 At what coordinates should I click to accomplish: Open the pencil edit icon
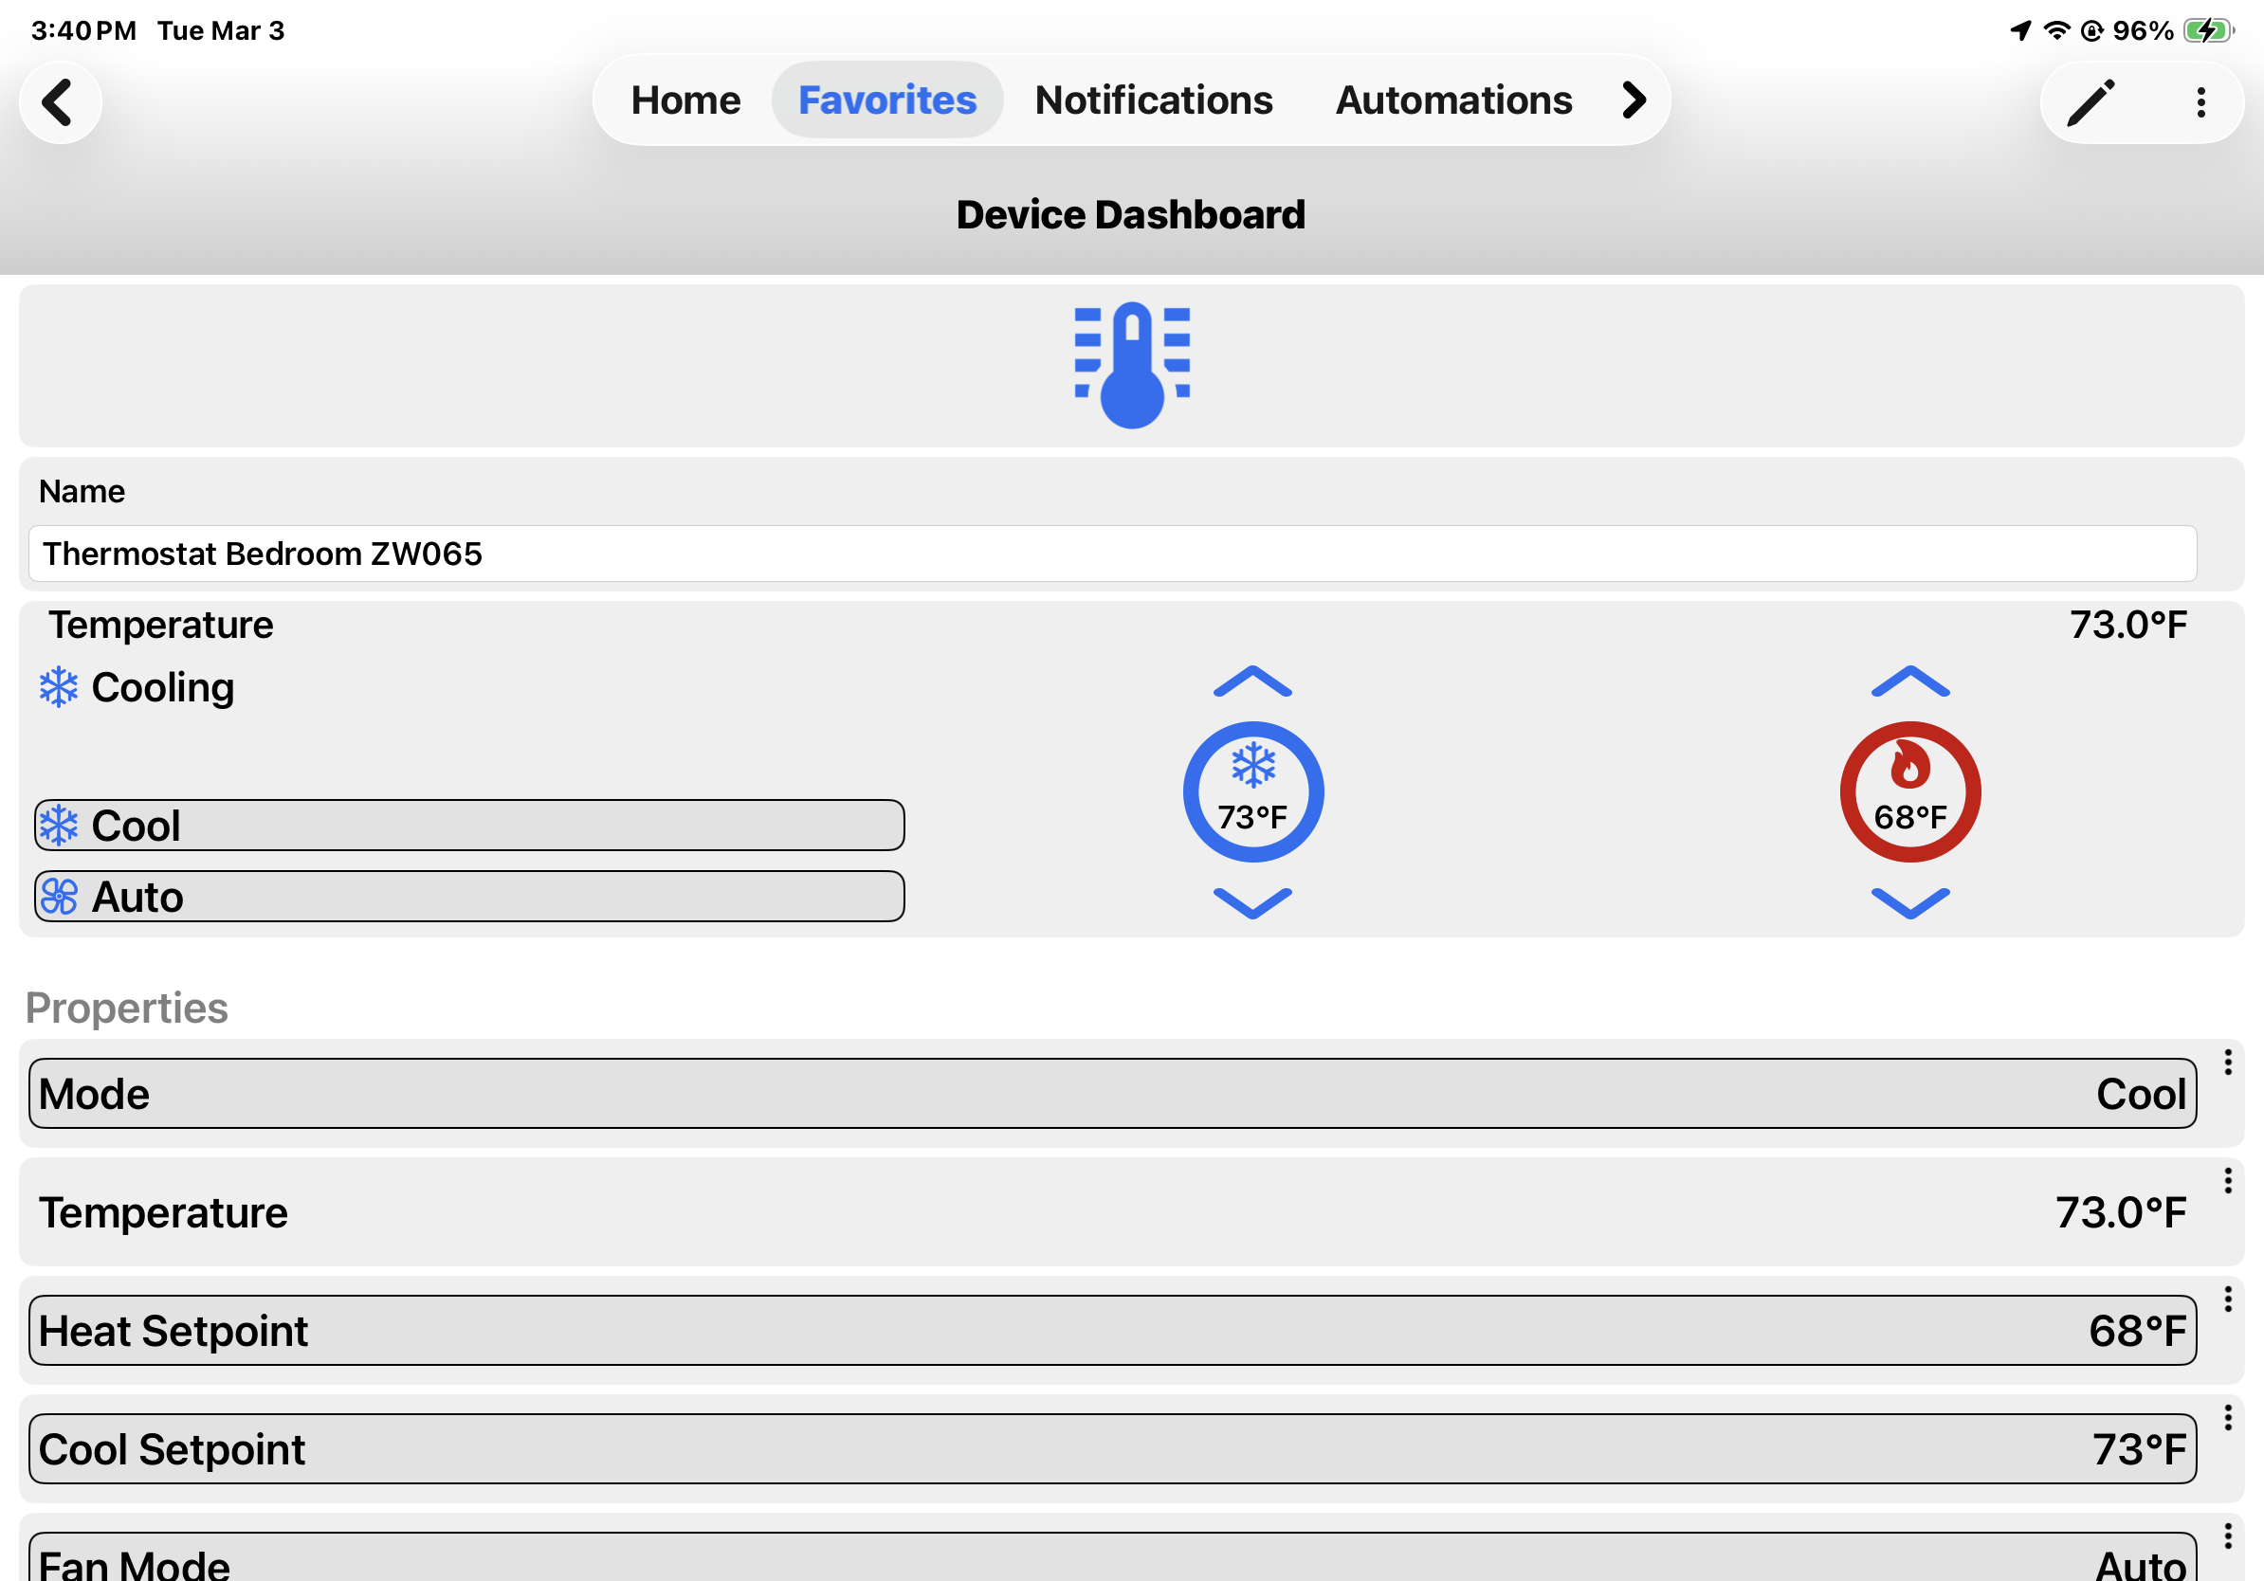(2091, 101)
